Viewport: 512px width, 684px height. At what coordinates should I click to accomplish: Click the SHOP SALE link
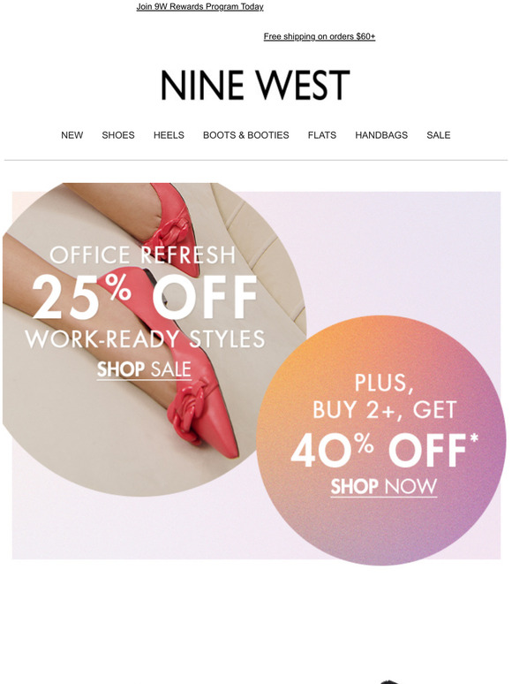(x=144, y=369)
